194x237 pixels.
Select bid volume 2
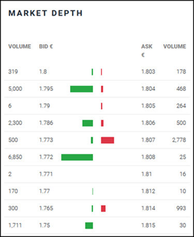(10, 174)
